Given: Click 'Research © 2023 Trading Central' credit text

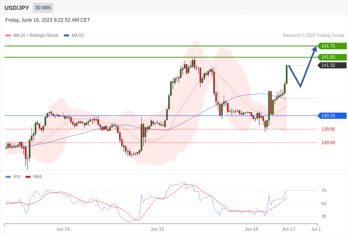Looking at the screenshot, I should (x=314, y=35).
